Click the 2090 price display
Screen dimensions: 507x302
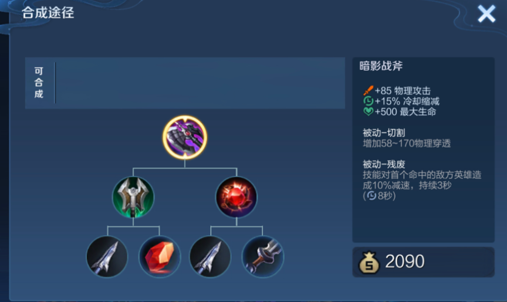(x=405, y=262)
